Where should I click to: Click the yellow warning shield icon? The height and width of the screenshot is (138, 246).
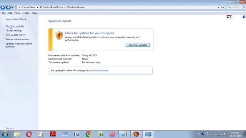click(x=59, y=35)
